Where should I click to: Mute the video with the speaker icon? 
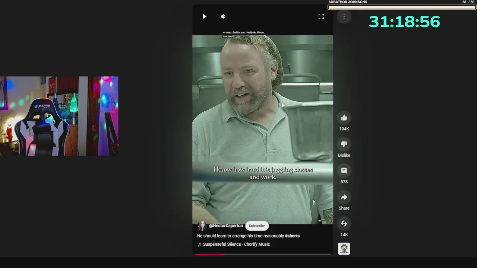click(x=223, y=16)
